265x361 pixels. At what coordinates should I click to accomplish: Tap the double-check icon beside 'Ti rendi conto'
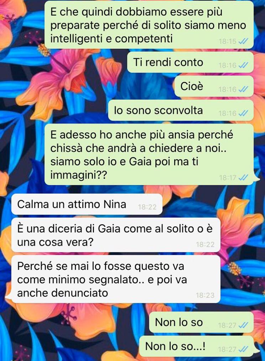[243, 66]
